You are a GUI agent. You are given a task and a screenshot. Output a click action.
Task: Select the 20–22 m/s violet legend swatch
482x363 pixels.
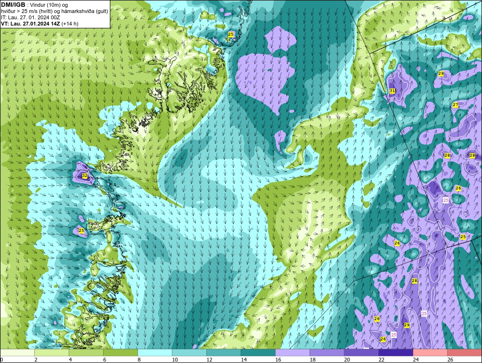point(361,352)
